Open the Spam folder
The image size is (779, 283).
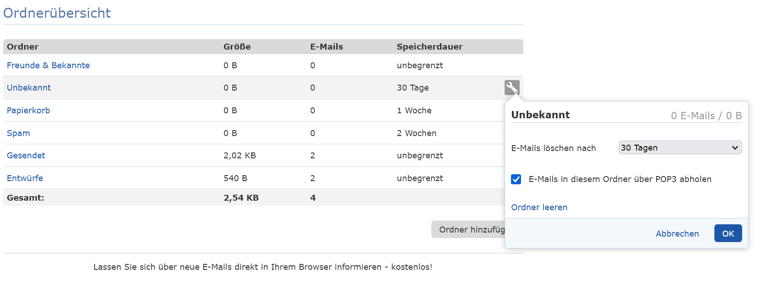[x=18, y=133]
